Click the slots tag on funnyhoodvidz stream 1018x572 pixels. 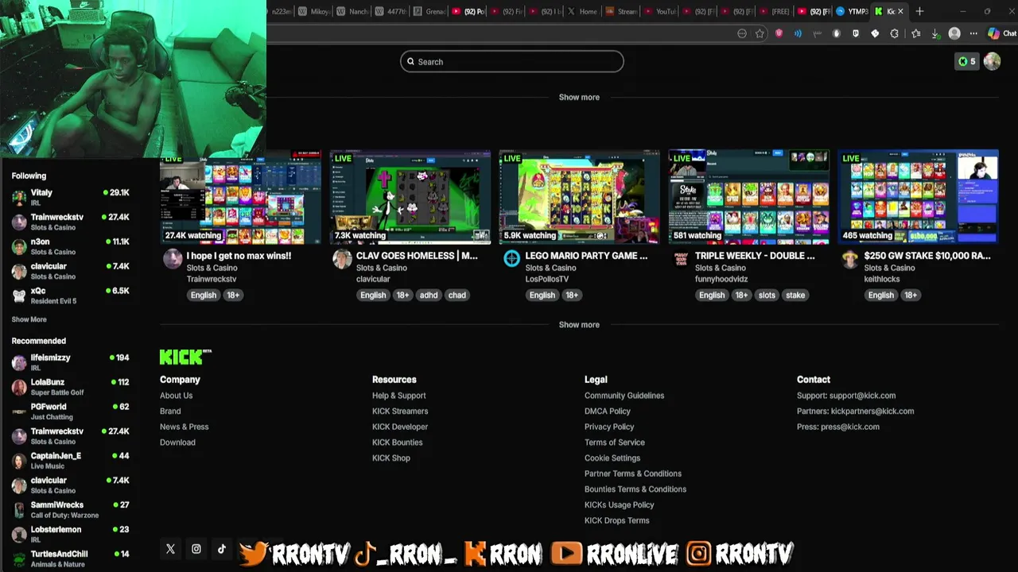pos(767,295)
